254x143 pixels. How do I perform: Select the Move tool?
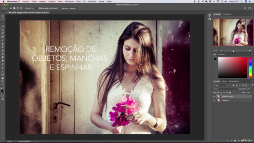tap(2, 16)
